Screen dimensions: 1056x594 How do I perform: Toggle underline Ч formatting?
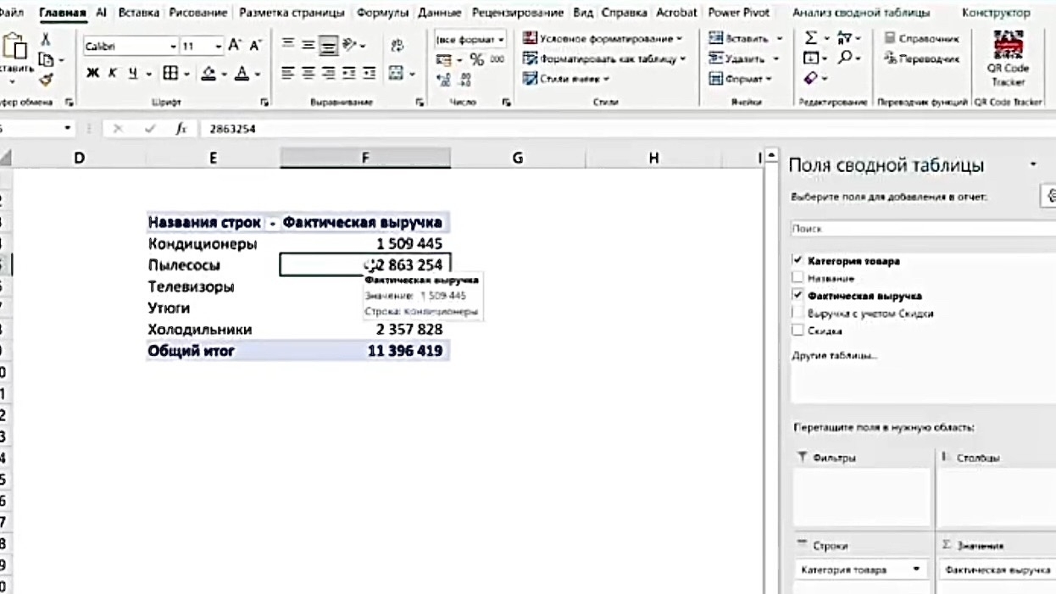click(133, 74)
